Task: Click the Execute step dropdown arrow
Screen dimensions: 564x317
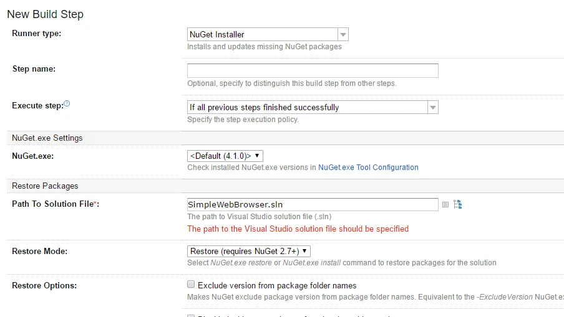Action: 433,107
